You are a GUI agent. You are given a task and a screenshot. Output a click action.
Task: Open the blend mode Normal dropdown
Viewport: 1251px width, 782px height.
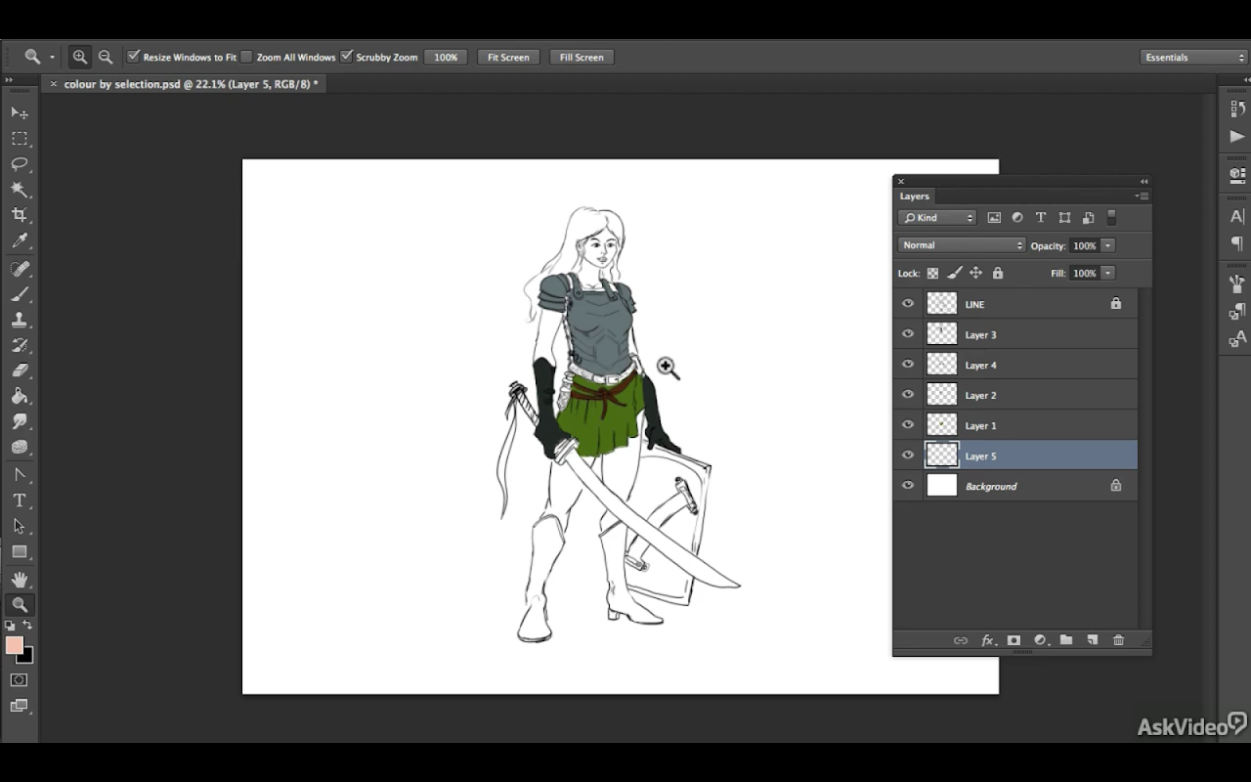[x=962, y=245]
